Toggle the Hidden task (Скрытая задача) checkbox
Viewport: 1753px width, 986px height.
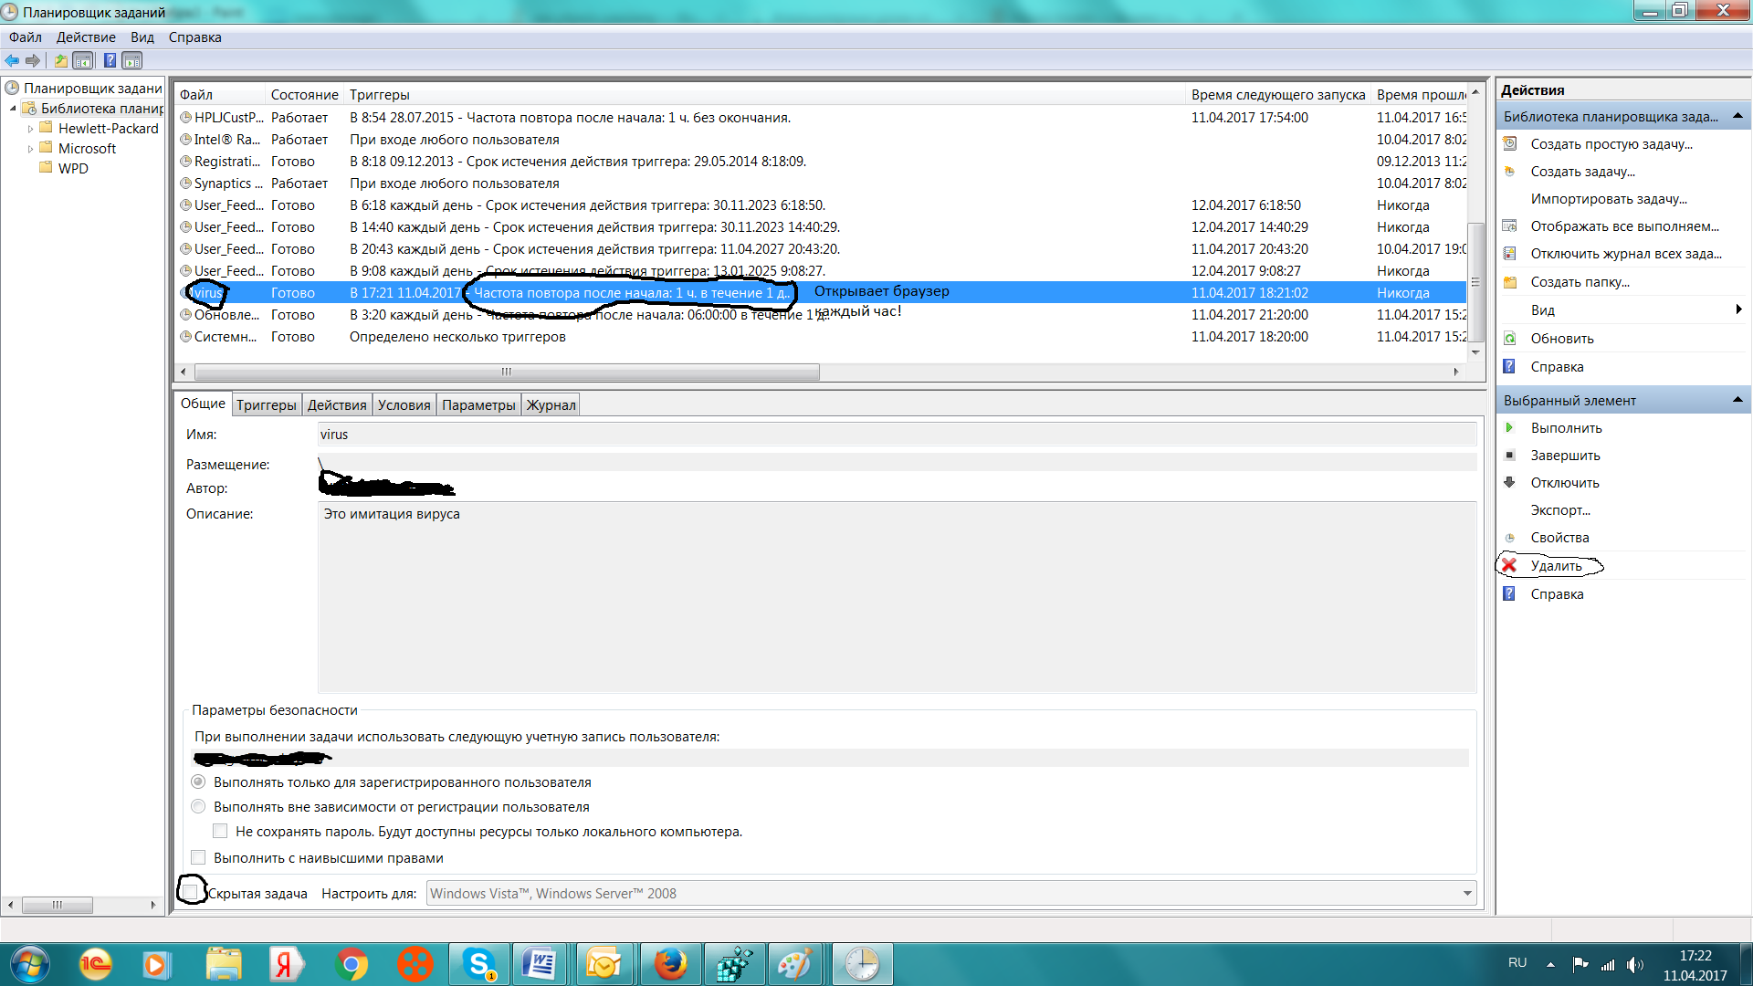(x=190, y=891)
